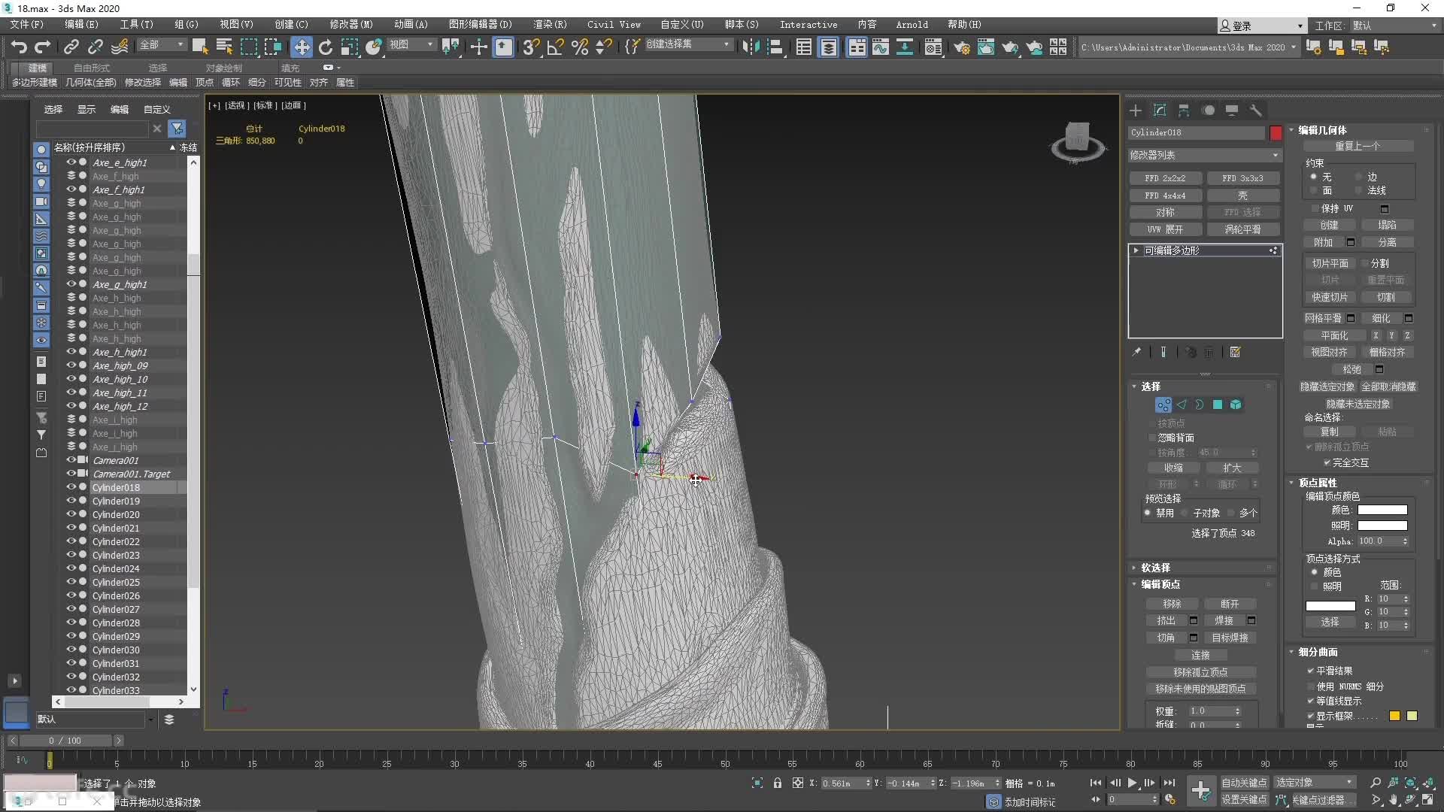Viewport: 1444px width, 812px height.
Task: Open the Create command panel tab
Action: click(x=1136, y=111)
